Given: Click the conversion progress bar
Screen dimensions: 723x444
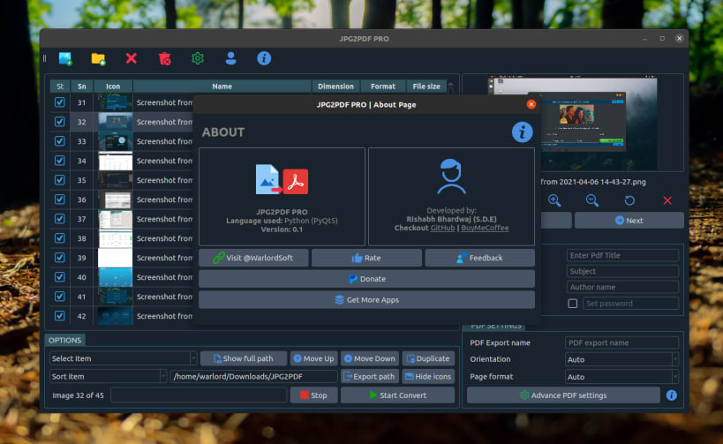Looking at the screenshot, I should pyautogui.click(x=199, y=395).
